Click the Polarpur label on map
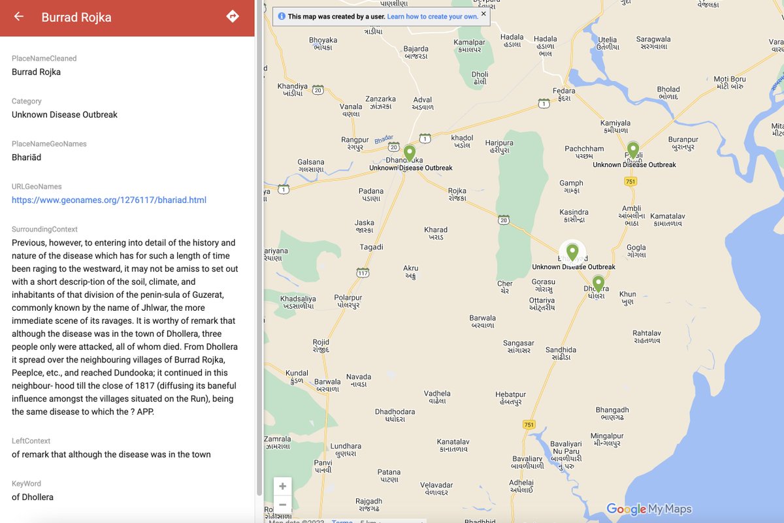 [348, 301]
